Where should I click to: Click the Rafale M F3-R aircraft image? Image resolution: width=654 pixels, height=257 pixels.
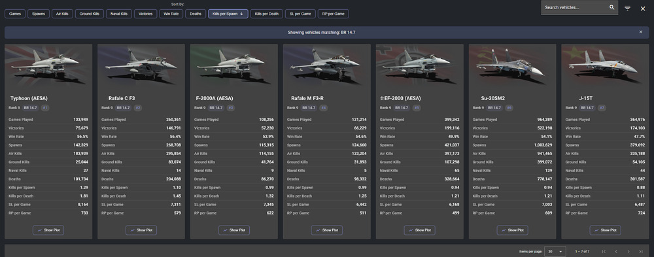click(x=326, y=65)
